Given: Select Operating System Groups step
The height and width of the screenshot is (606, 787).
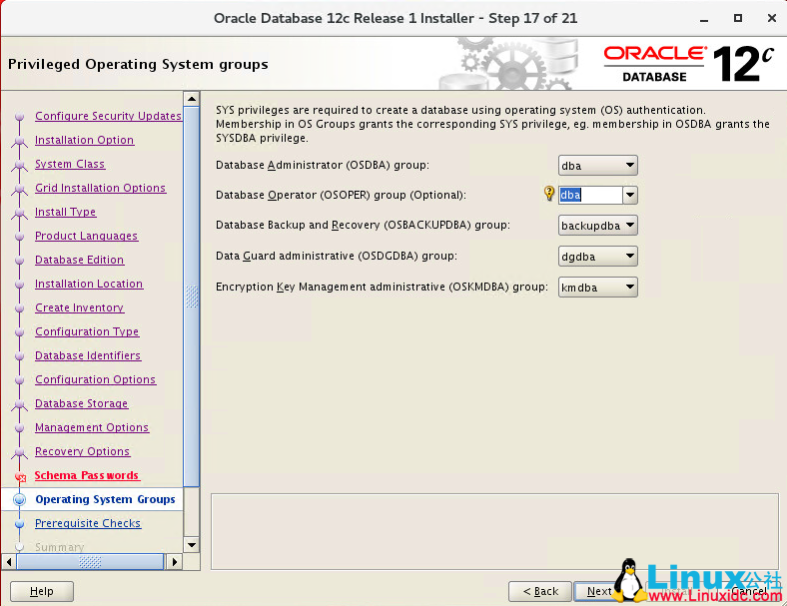Looking at the screenshot, I should (105, 499).
